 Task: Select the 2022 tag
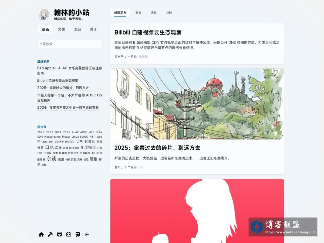tap(41, 132)
